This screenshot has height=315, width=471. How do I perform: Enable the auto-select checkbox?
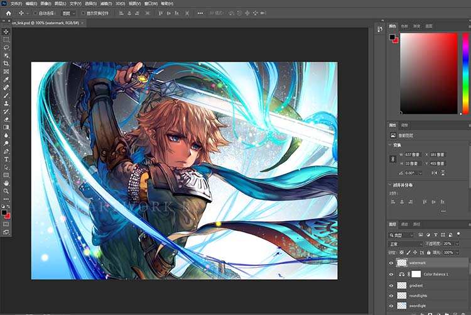pyautogui.click(x=35, y=13)
